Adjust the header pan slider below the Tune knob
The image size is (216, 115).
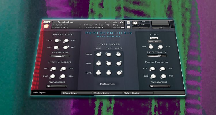coord(141,28)
